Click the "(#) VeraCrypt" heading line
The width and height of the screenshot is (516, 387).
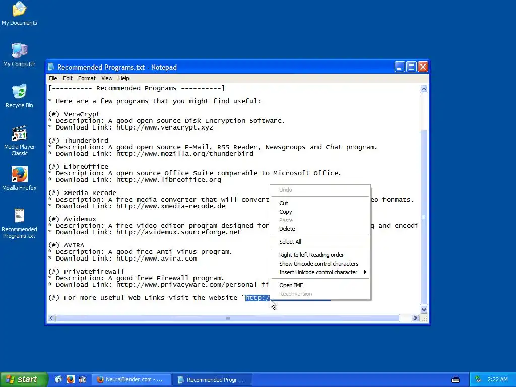pos(74,114)
